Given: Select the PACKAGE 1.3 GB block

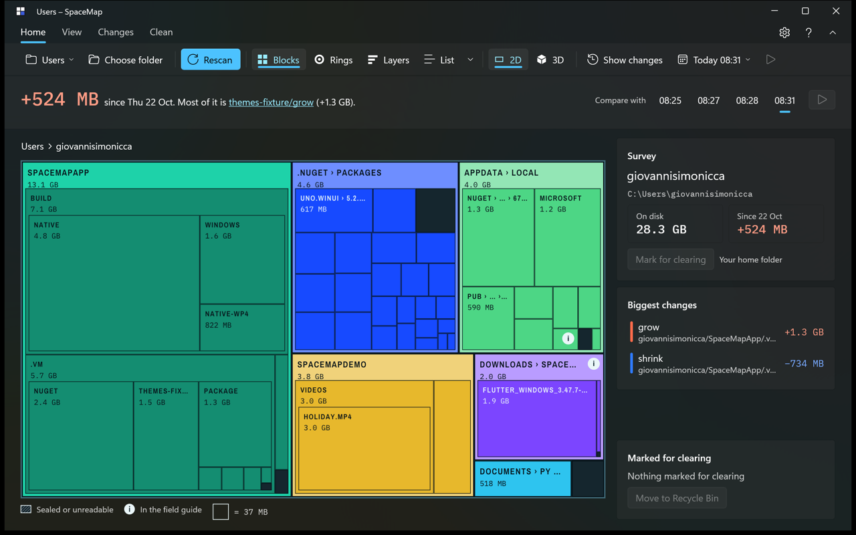Looking at the screenshot, I should point(235,425).
